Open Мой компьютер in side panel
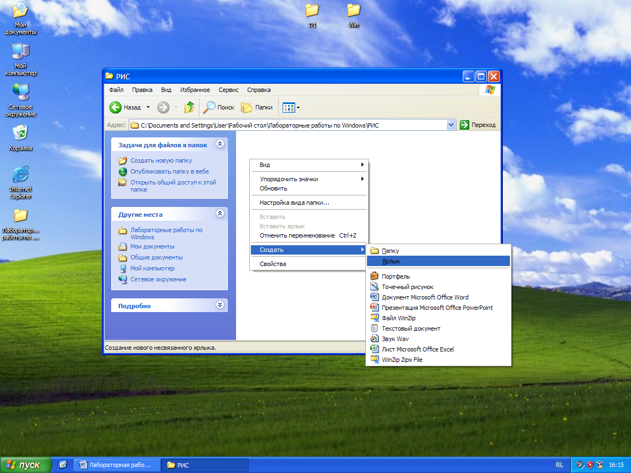 tap(152, 268)
